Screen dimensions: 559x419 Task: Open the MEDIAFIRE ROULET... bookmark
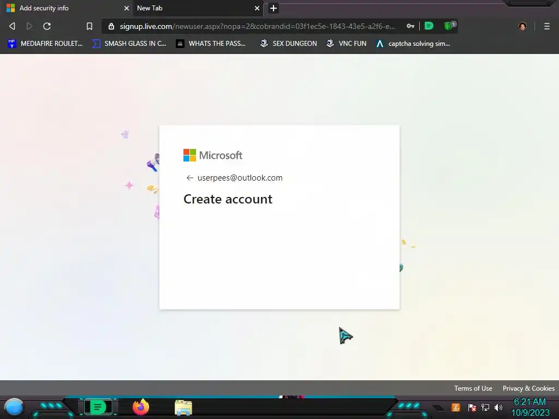click(x=45, y=44)
